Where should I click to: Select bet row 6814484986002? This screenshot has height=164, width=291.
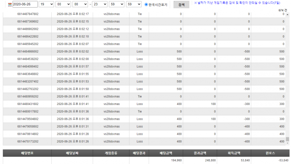tap(144, 51)
